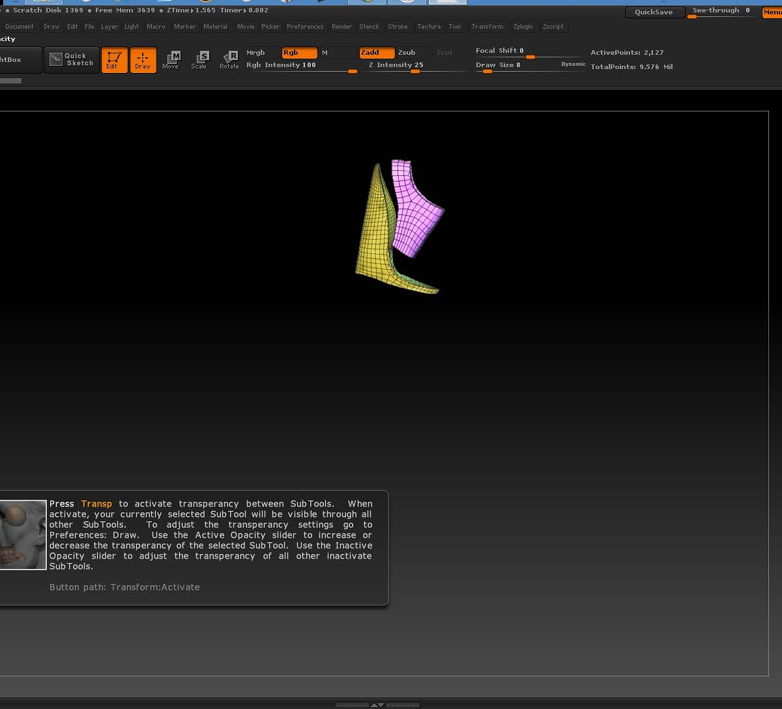Viewport: 782px width, 709px height.
Task: Select the Rotate transform tool
Action: 229,60
